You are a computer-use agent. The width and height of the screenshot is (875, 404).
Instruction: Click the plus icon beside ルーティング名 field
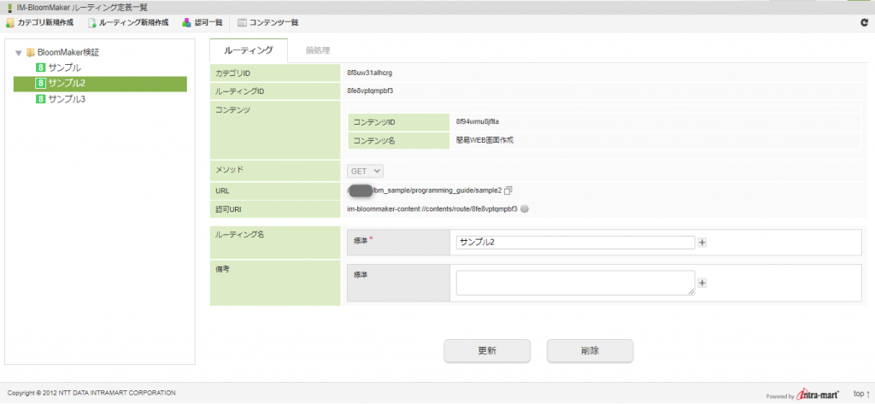point(702,243)
